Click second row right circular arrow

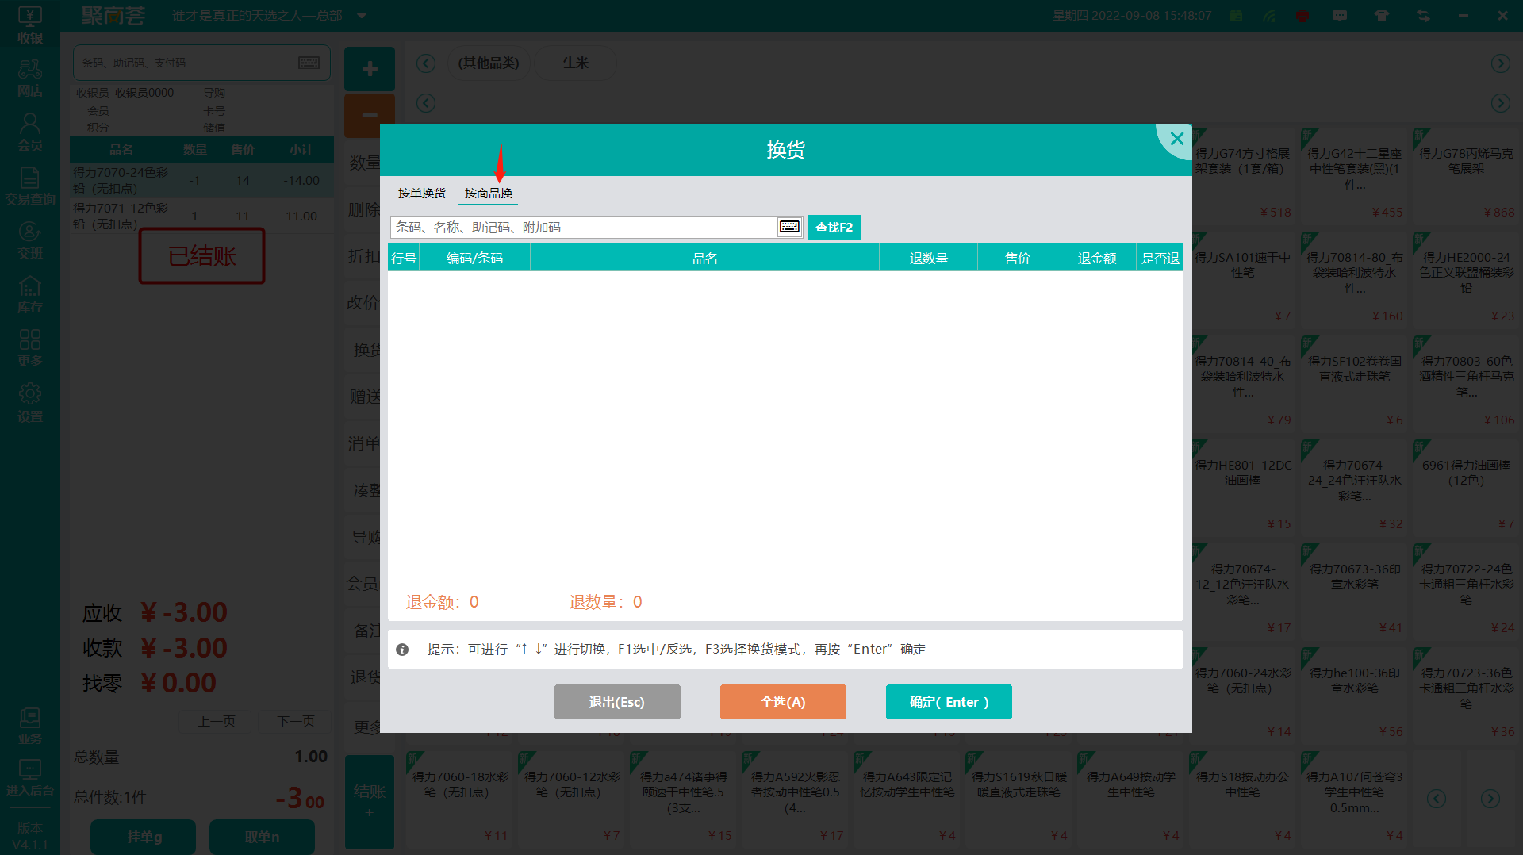coord(1500,103)
